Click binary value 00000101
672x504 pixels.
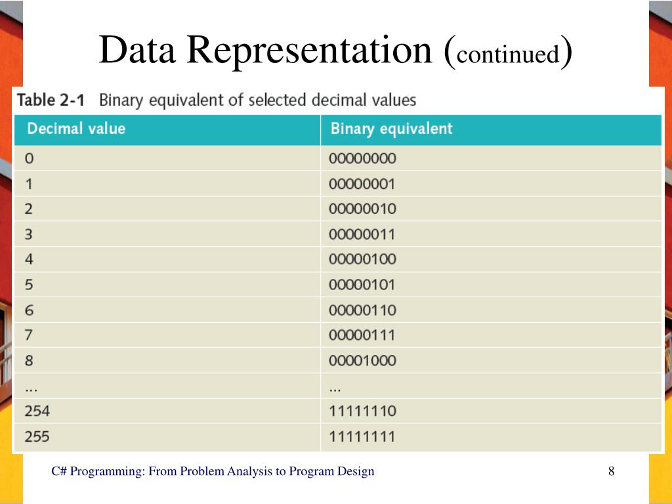pos(362,285)
